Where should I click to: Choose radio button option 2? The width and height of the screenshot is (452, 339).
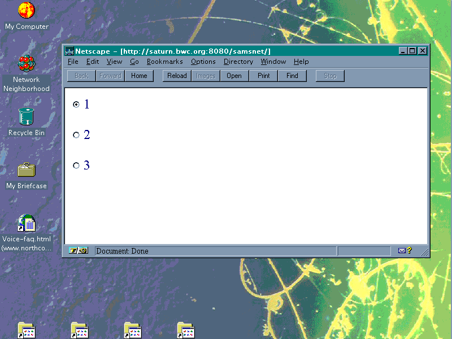point(76,135)
